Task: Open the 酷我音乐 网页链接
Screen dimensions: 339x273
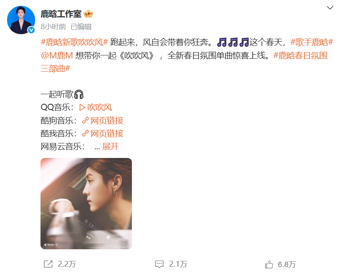Action: coord(107,133)
